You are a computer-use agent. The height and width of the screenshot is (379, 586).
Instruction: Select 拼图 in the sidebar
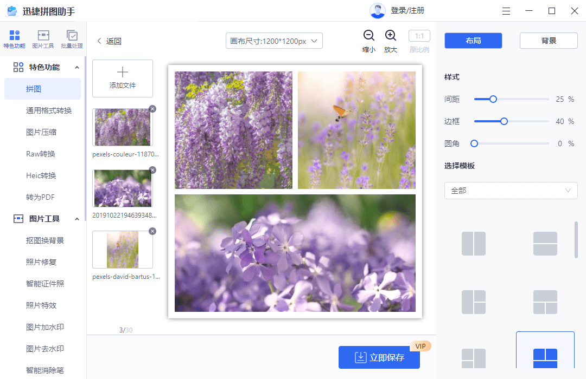(x=43, y=89)
